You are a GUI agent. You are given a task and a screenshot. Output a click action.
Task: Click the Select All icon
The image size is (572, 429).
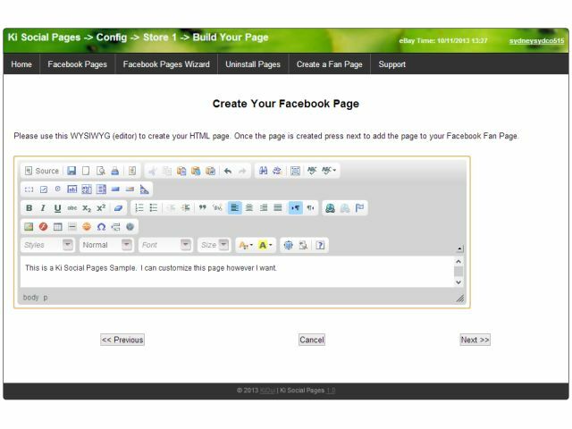(295, 171)
